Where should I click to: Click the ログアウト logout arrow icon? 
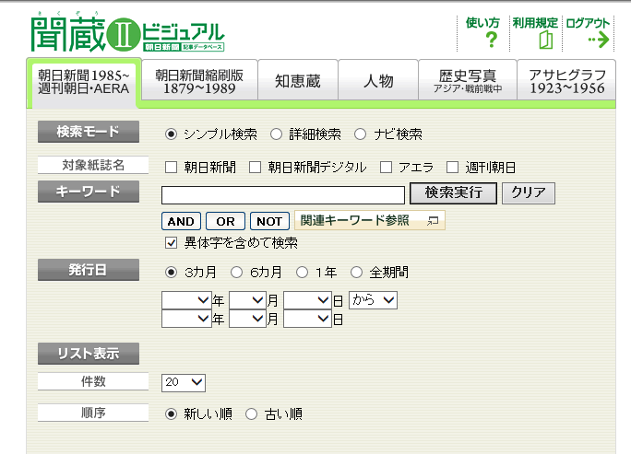(599, 40)
